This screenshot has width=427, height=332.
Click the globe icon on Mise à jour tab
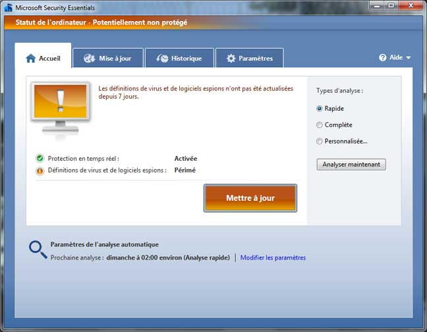click(90, 58)
